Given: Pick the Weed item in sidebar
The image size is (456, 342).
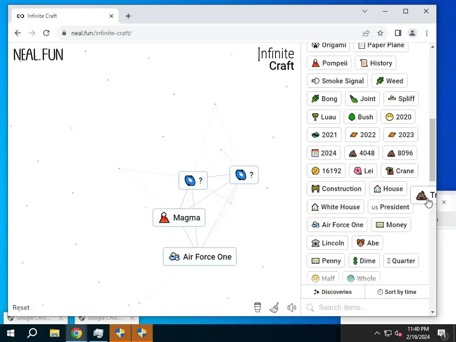Looking at the screenshot, I should 389,81.
